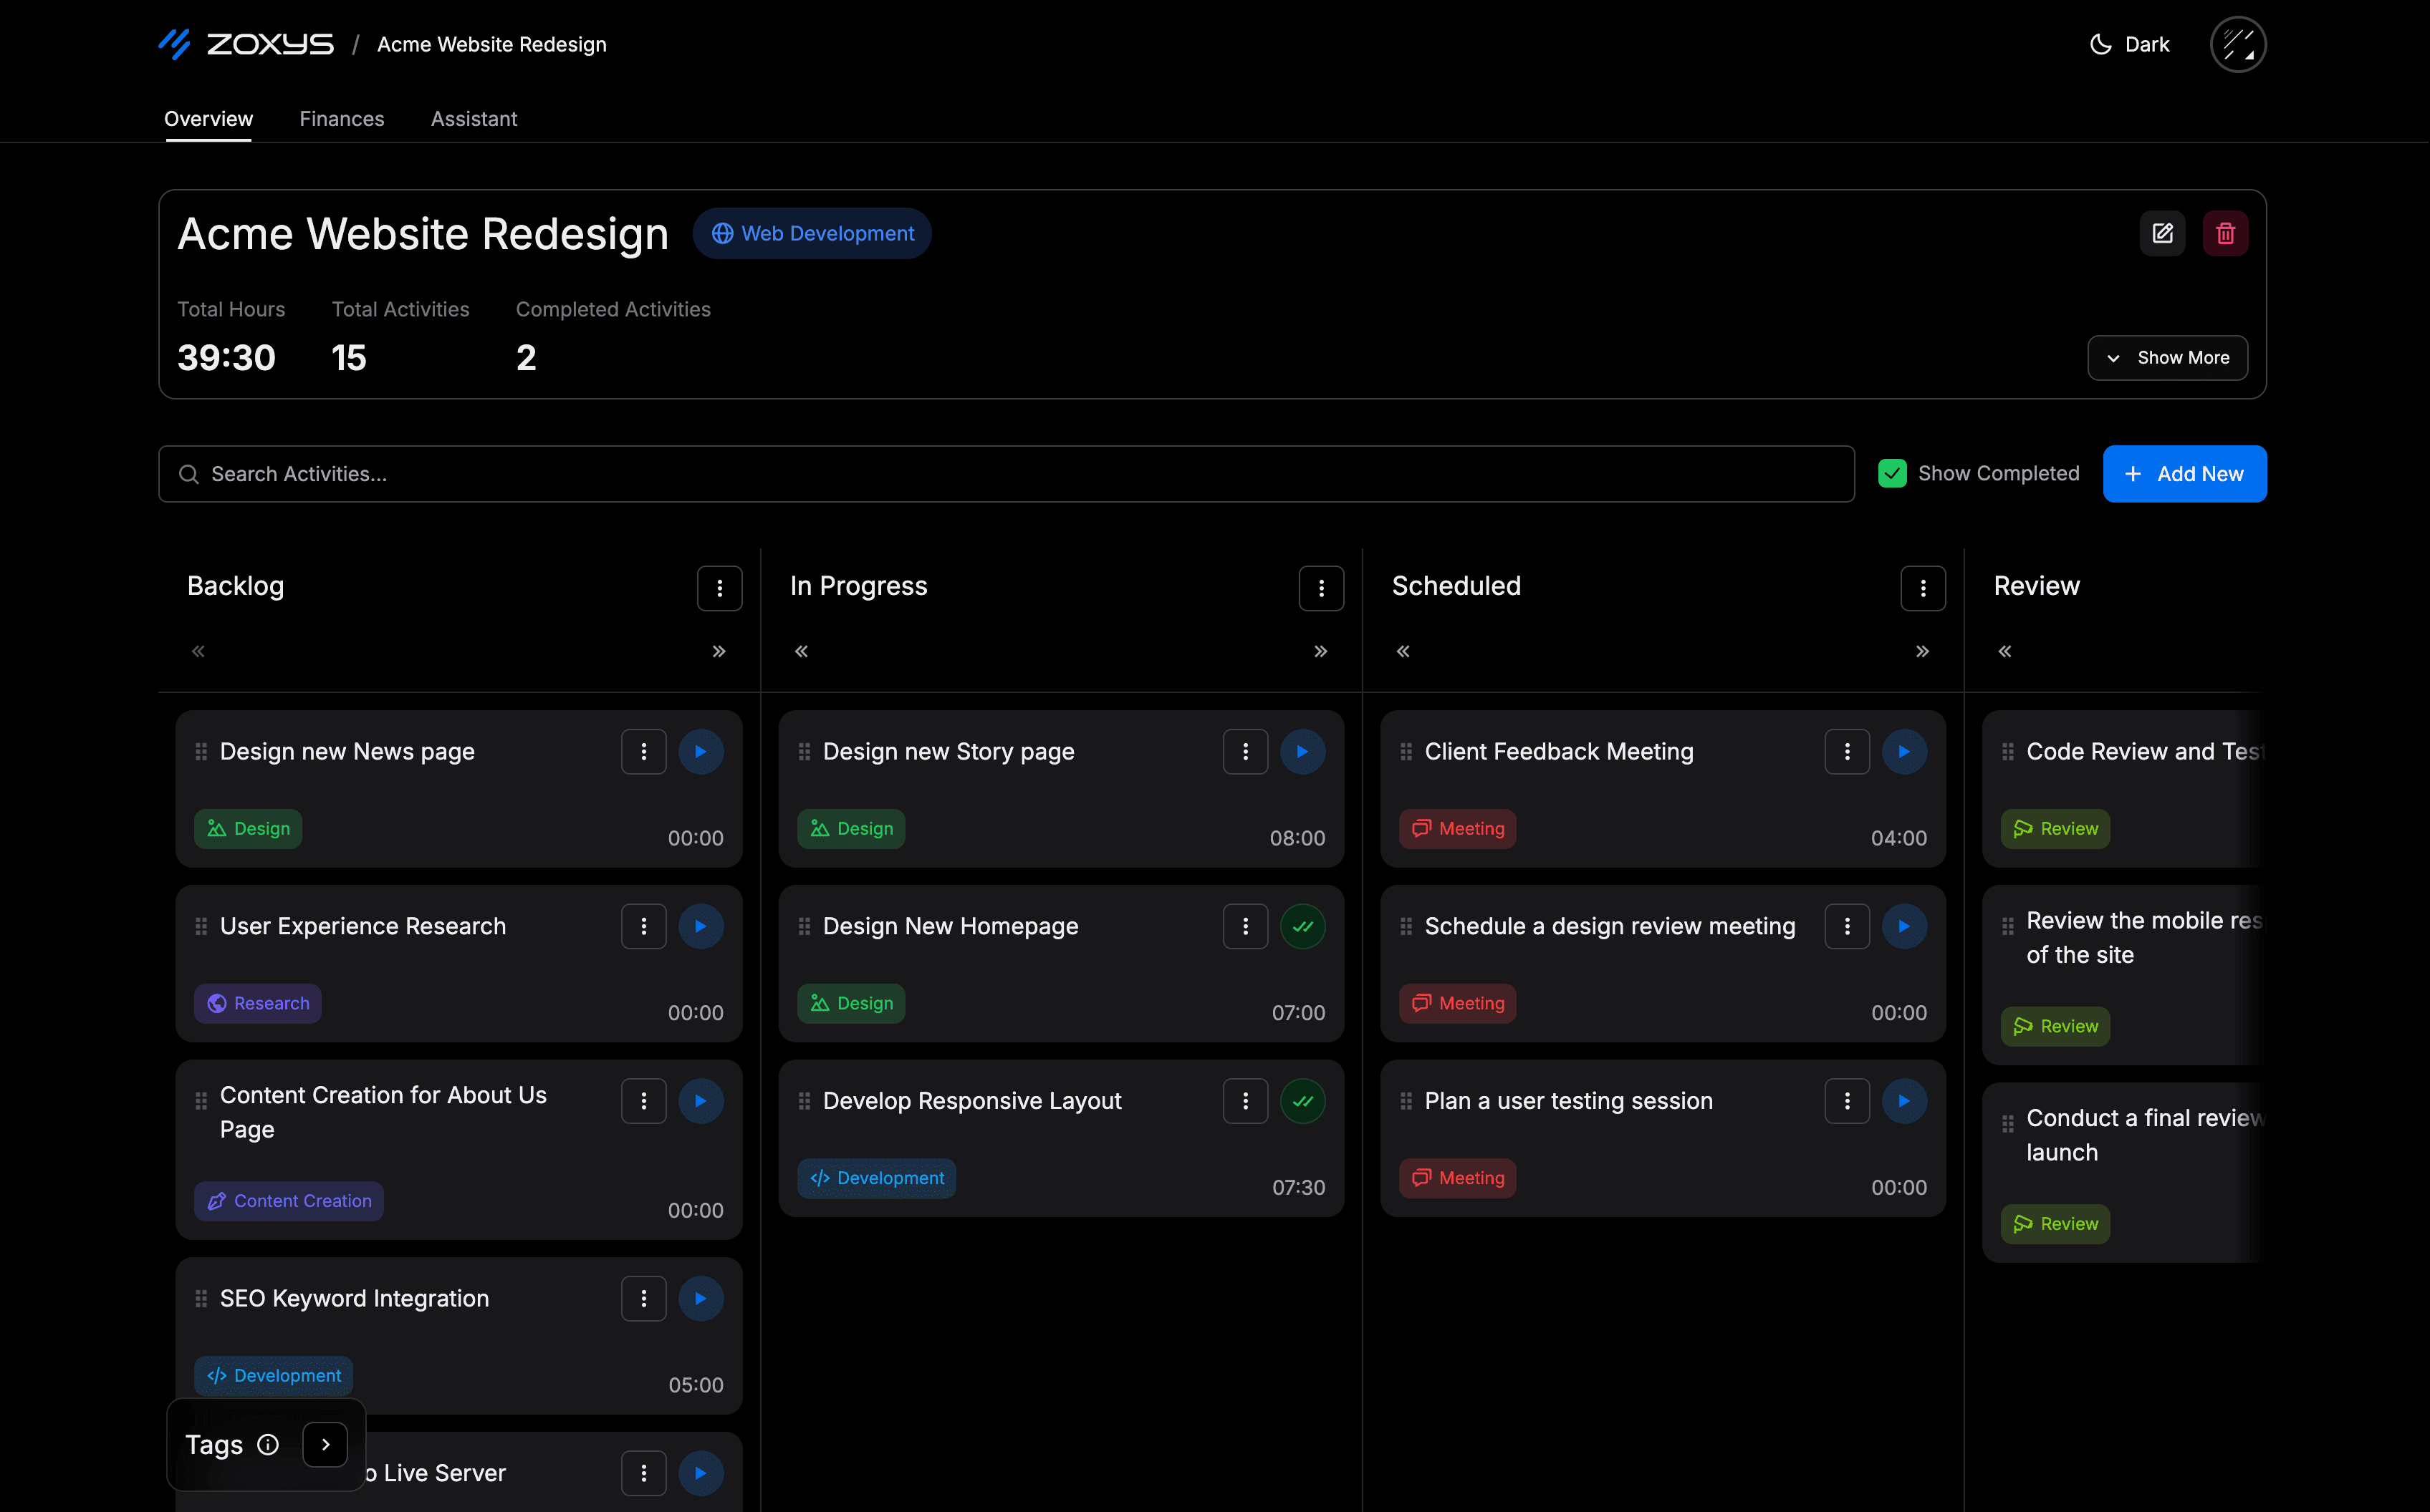Screen dimensions: 2430x1512
Task: Open options for Schedule a design review meeting
Action: (1847, 926)
